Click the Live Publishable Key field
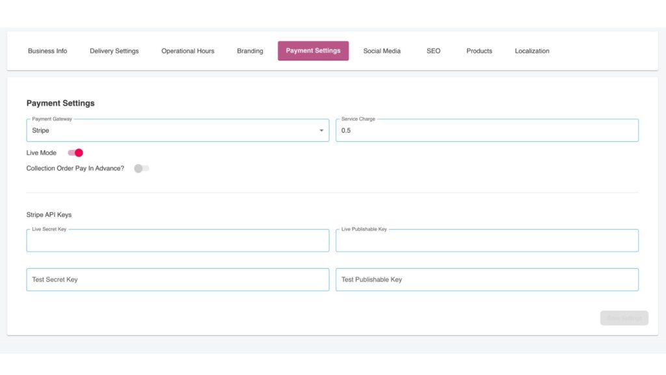The height and width of the screenshot is (375, 666). click(486, 241)
